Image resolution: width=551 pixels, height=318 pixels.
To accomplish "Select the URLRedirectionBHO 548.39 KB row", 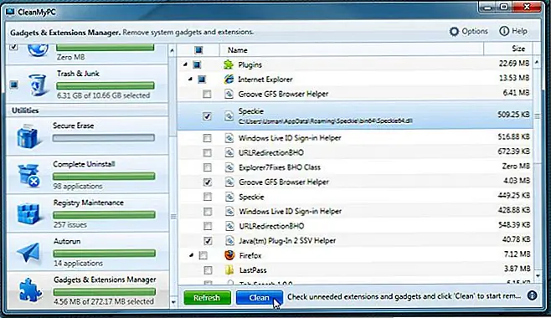I will (x=355, y=226).
